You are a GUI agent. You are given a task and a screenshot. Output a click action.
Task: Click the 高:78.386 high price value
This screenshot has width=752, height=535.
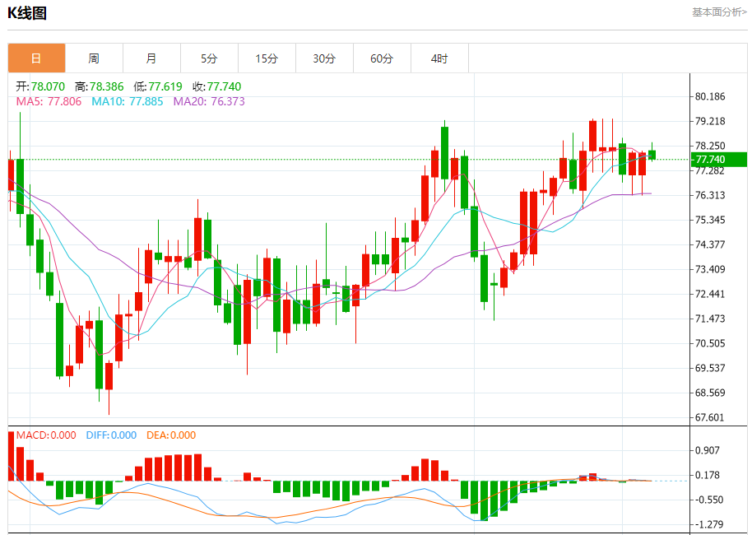100,87
